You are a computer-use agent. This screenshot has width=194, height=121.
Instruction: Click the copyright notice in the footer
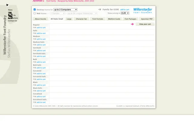[65, 106]
